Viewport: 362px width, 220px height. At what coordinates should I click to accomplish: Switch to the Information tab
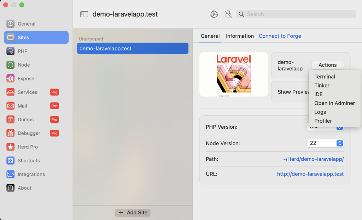click(240, 36)
